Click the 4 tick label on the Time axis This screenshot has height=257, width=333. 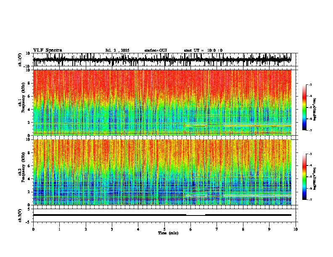[x=138, y=229]
